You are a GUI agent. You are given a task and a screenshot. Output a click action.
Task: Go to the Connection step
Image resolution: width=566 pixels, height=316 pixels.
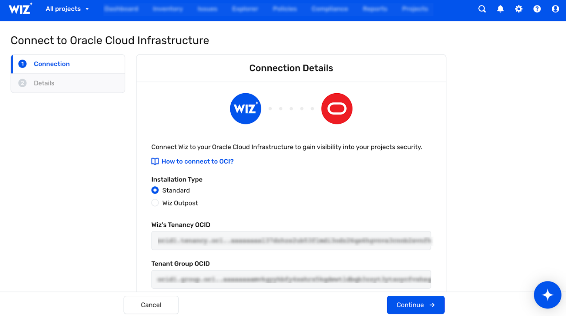tap(52, 64)
